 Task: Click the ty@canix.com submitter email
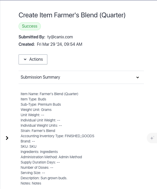coord(60,37)
